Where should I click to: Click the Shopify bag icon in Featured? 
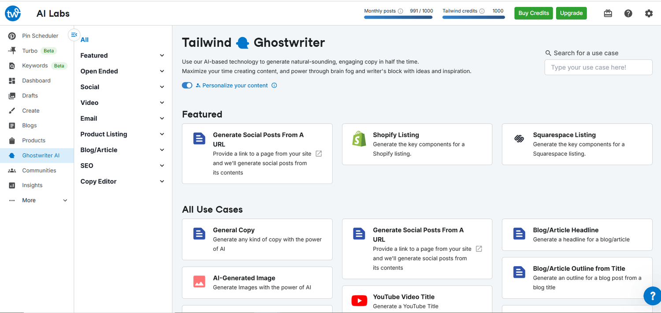359,139
